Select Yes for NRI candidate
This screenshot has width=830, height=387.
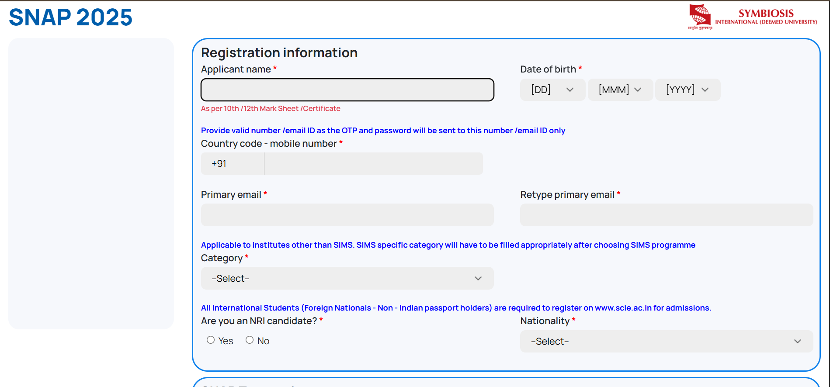[x=211, y=340]
